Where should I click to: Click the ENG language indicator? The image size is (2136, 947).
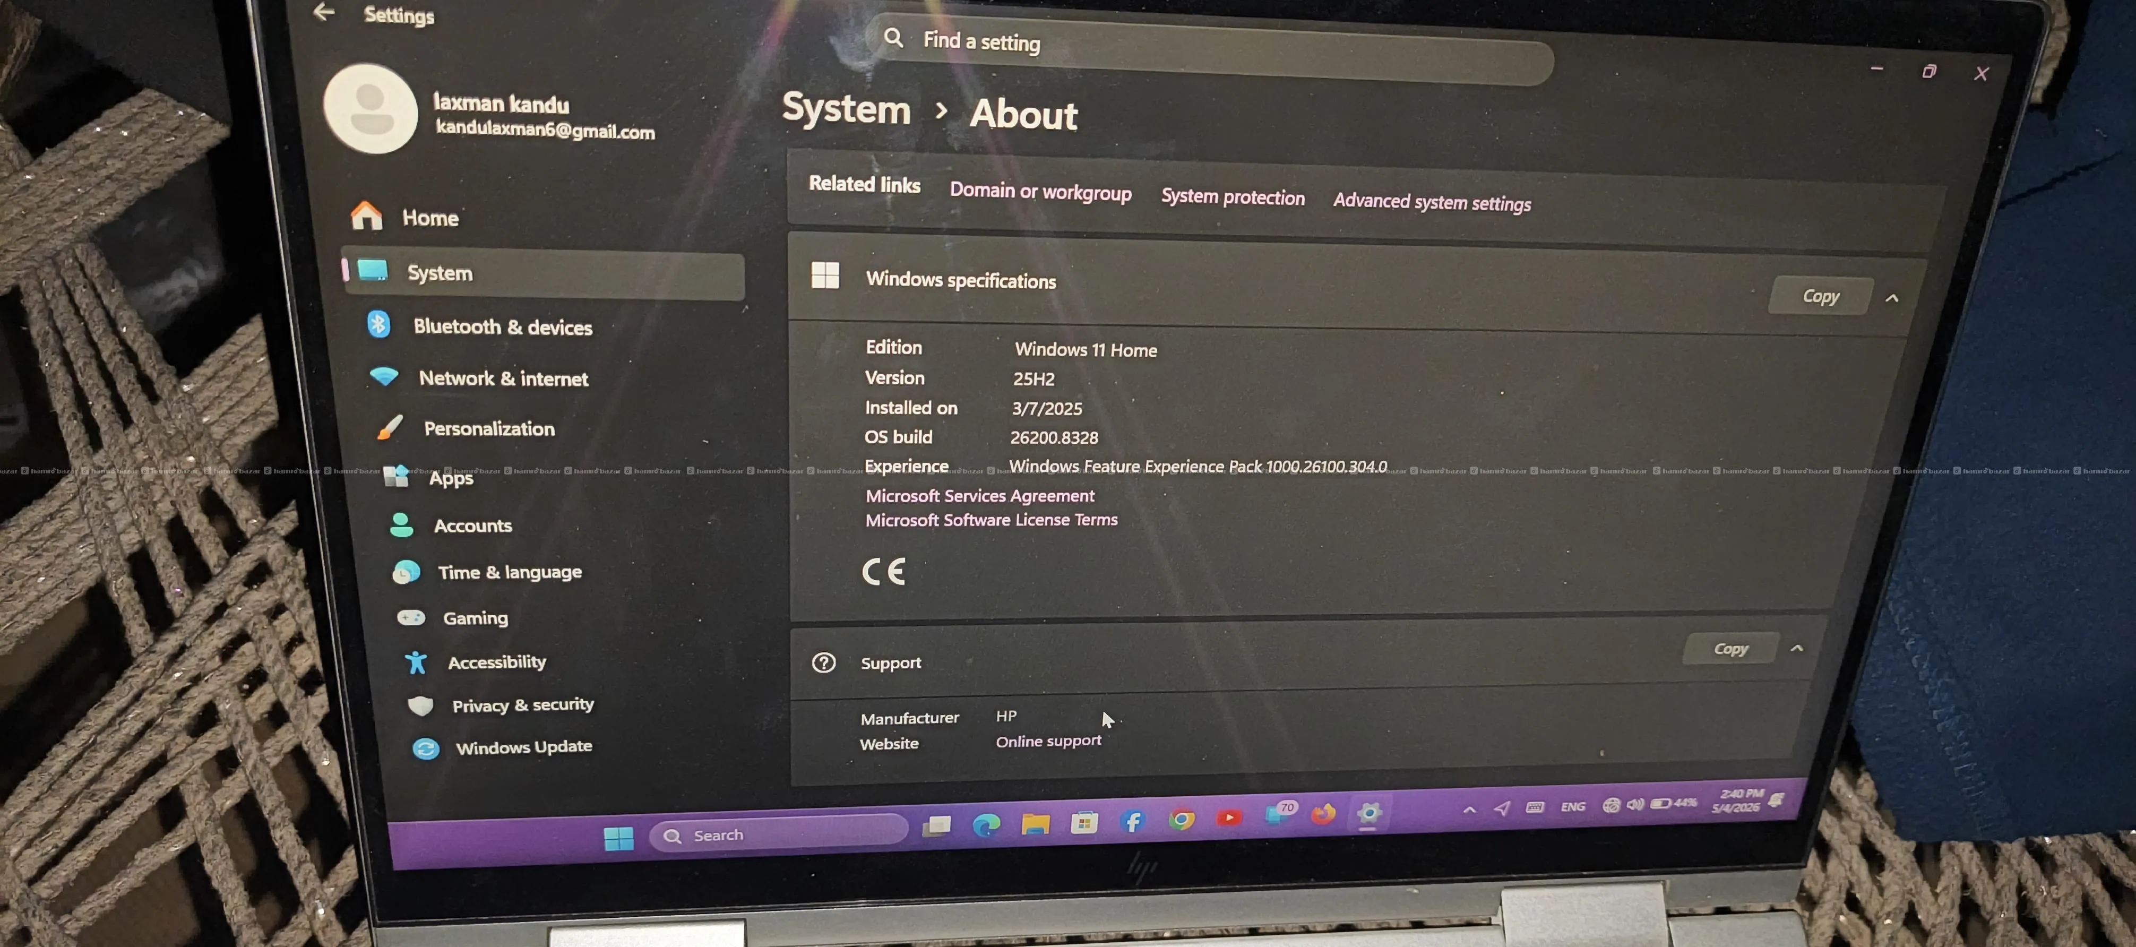[x=1572, y=806]
